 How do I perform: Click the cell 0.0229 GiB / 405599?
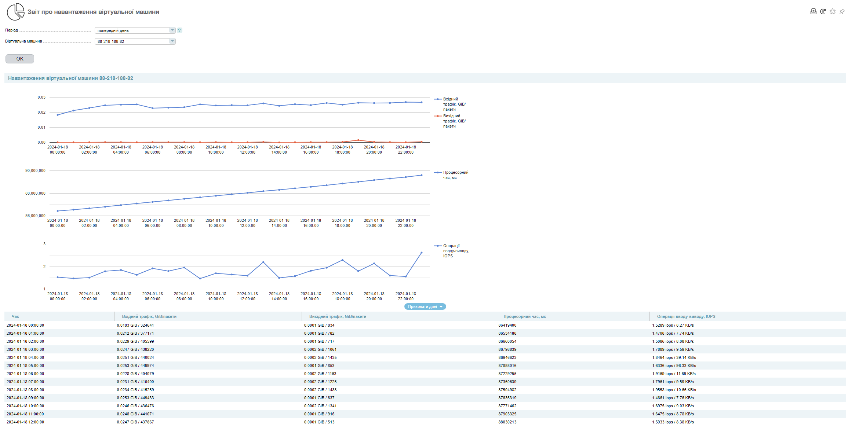click(135, 341)
